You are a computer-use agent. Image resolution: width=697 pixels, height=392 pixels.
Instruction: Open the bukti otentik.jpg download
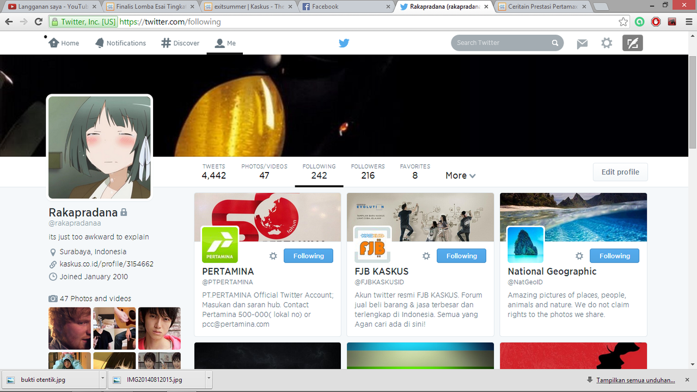50,379
